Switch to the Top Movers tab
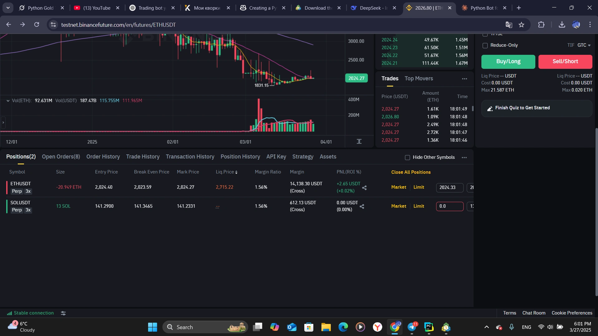Image resolution: width=598 pixels, height=336 pixels. pyautogui.click(x=419, y=78)
